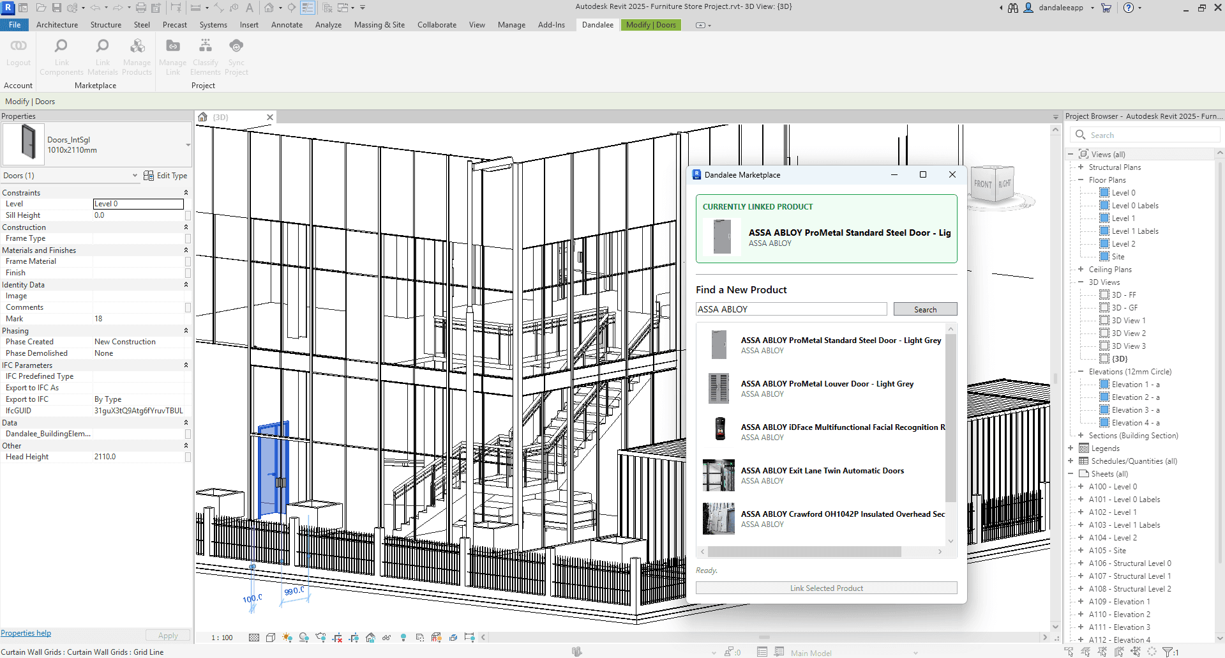Open the Default 3D View house icon
The width and height of the screenshot is (1225, 658).
pyautogui.click(x=269, y=8)
